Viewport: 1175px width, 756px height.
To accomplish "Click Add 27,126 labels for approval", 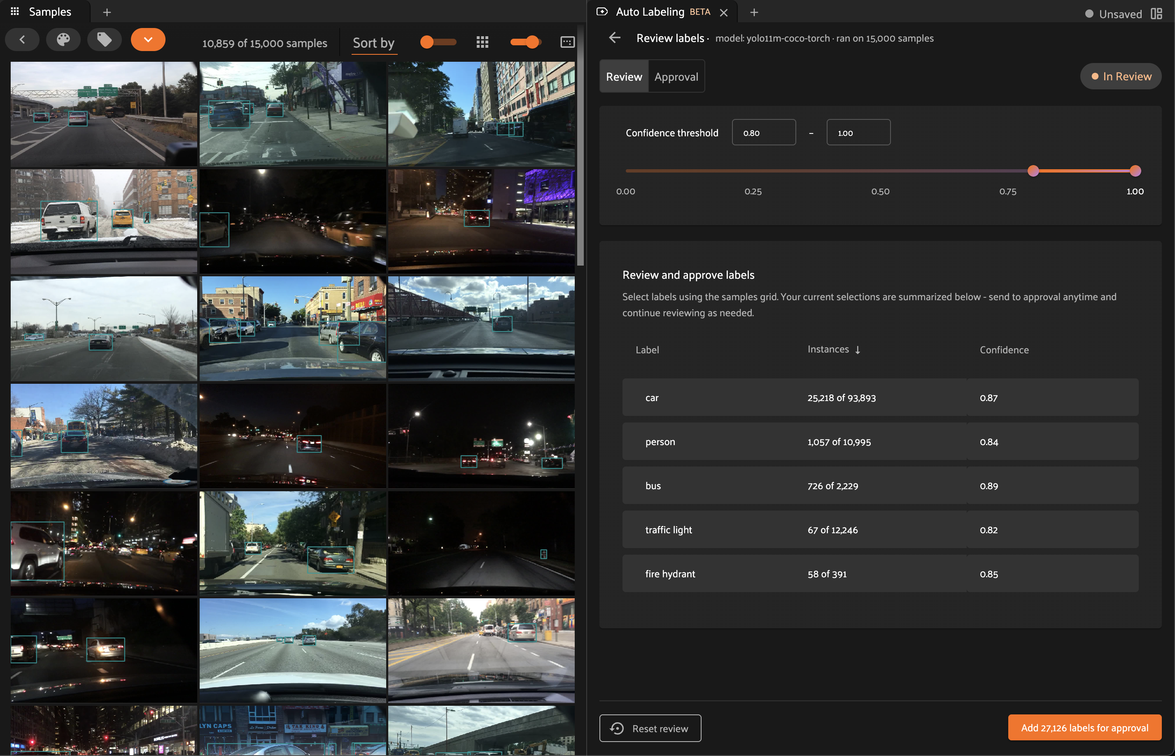I will pyautogui.click(x=1084, y=728).
